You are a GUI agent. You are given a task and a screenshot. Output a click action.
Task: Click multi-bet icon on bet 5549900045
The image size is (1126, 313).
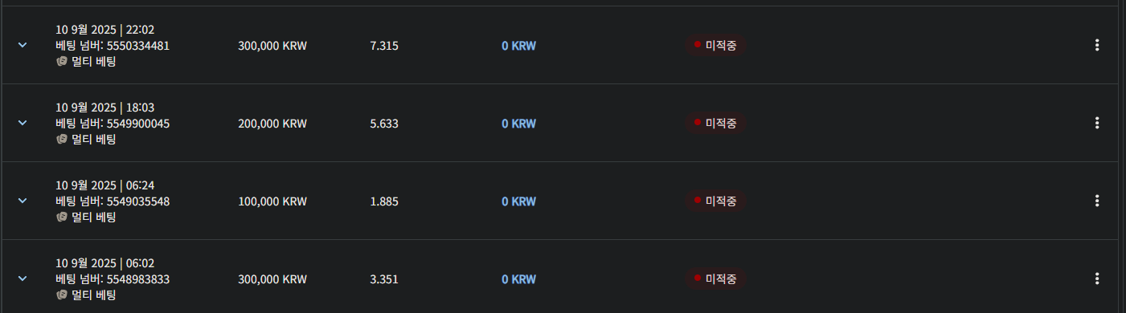coord(61,139)
